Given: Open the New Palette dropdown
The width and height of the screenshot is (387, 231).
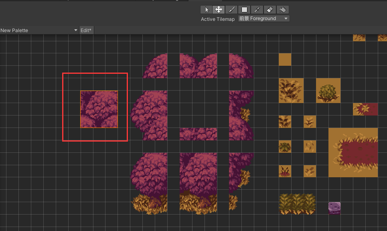Looking at the screenshot, I should pos(39,30).
